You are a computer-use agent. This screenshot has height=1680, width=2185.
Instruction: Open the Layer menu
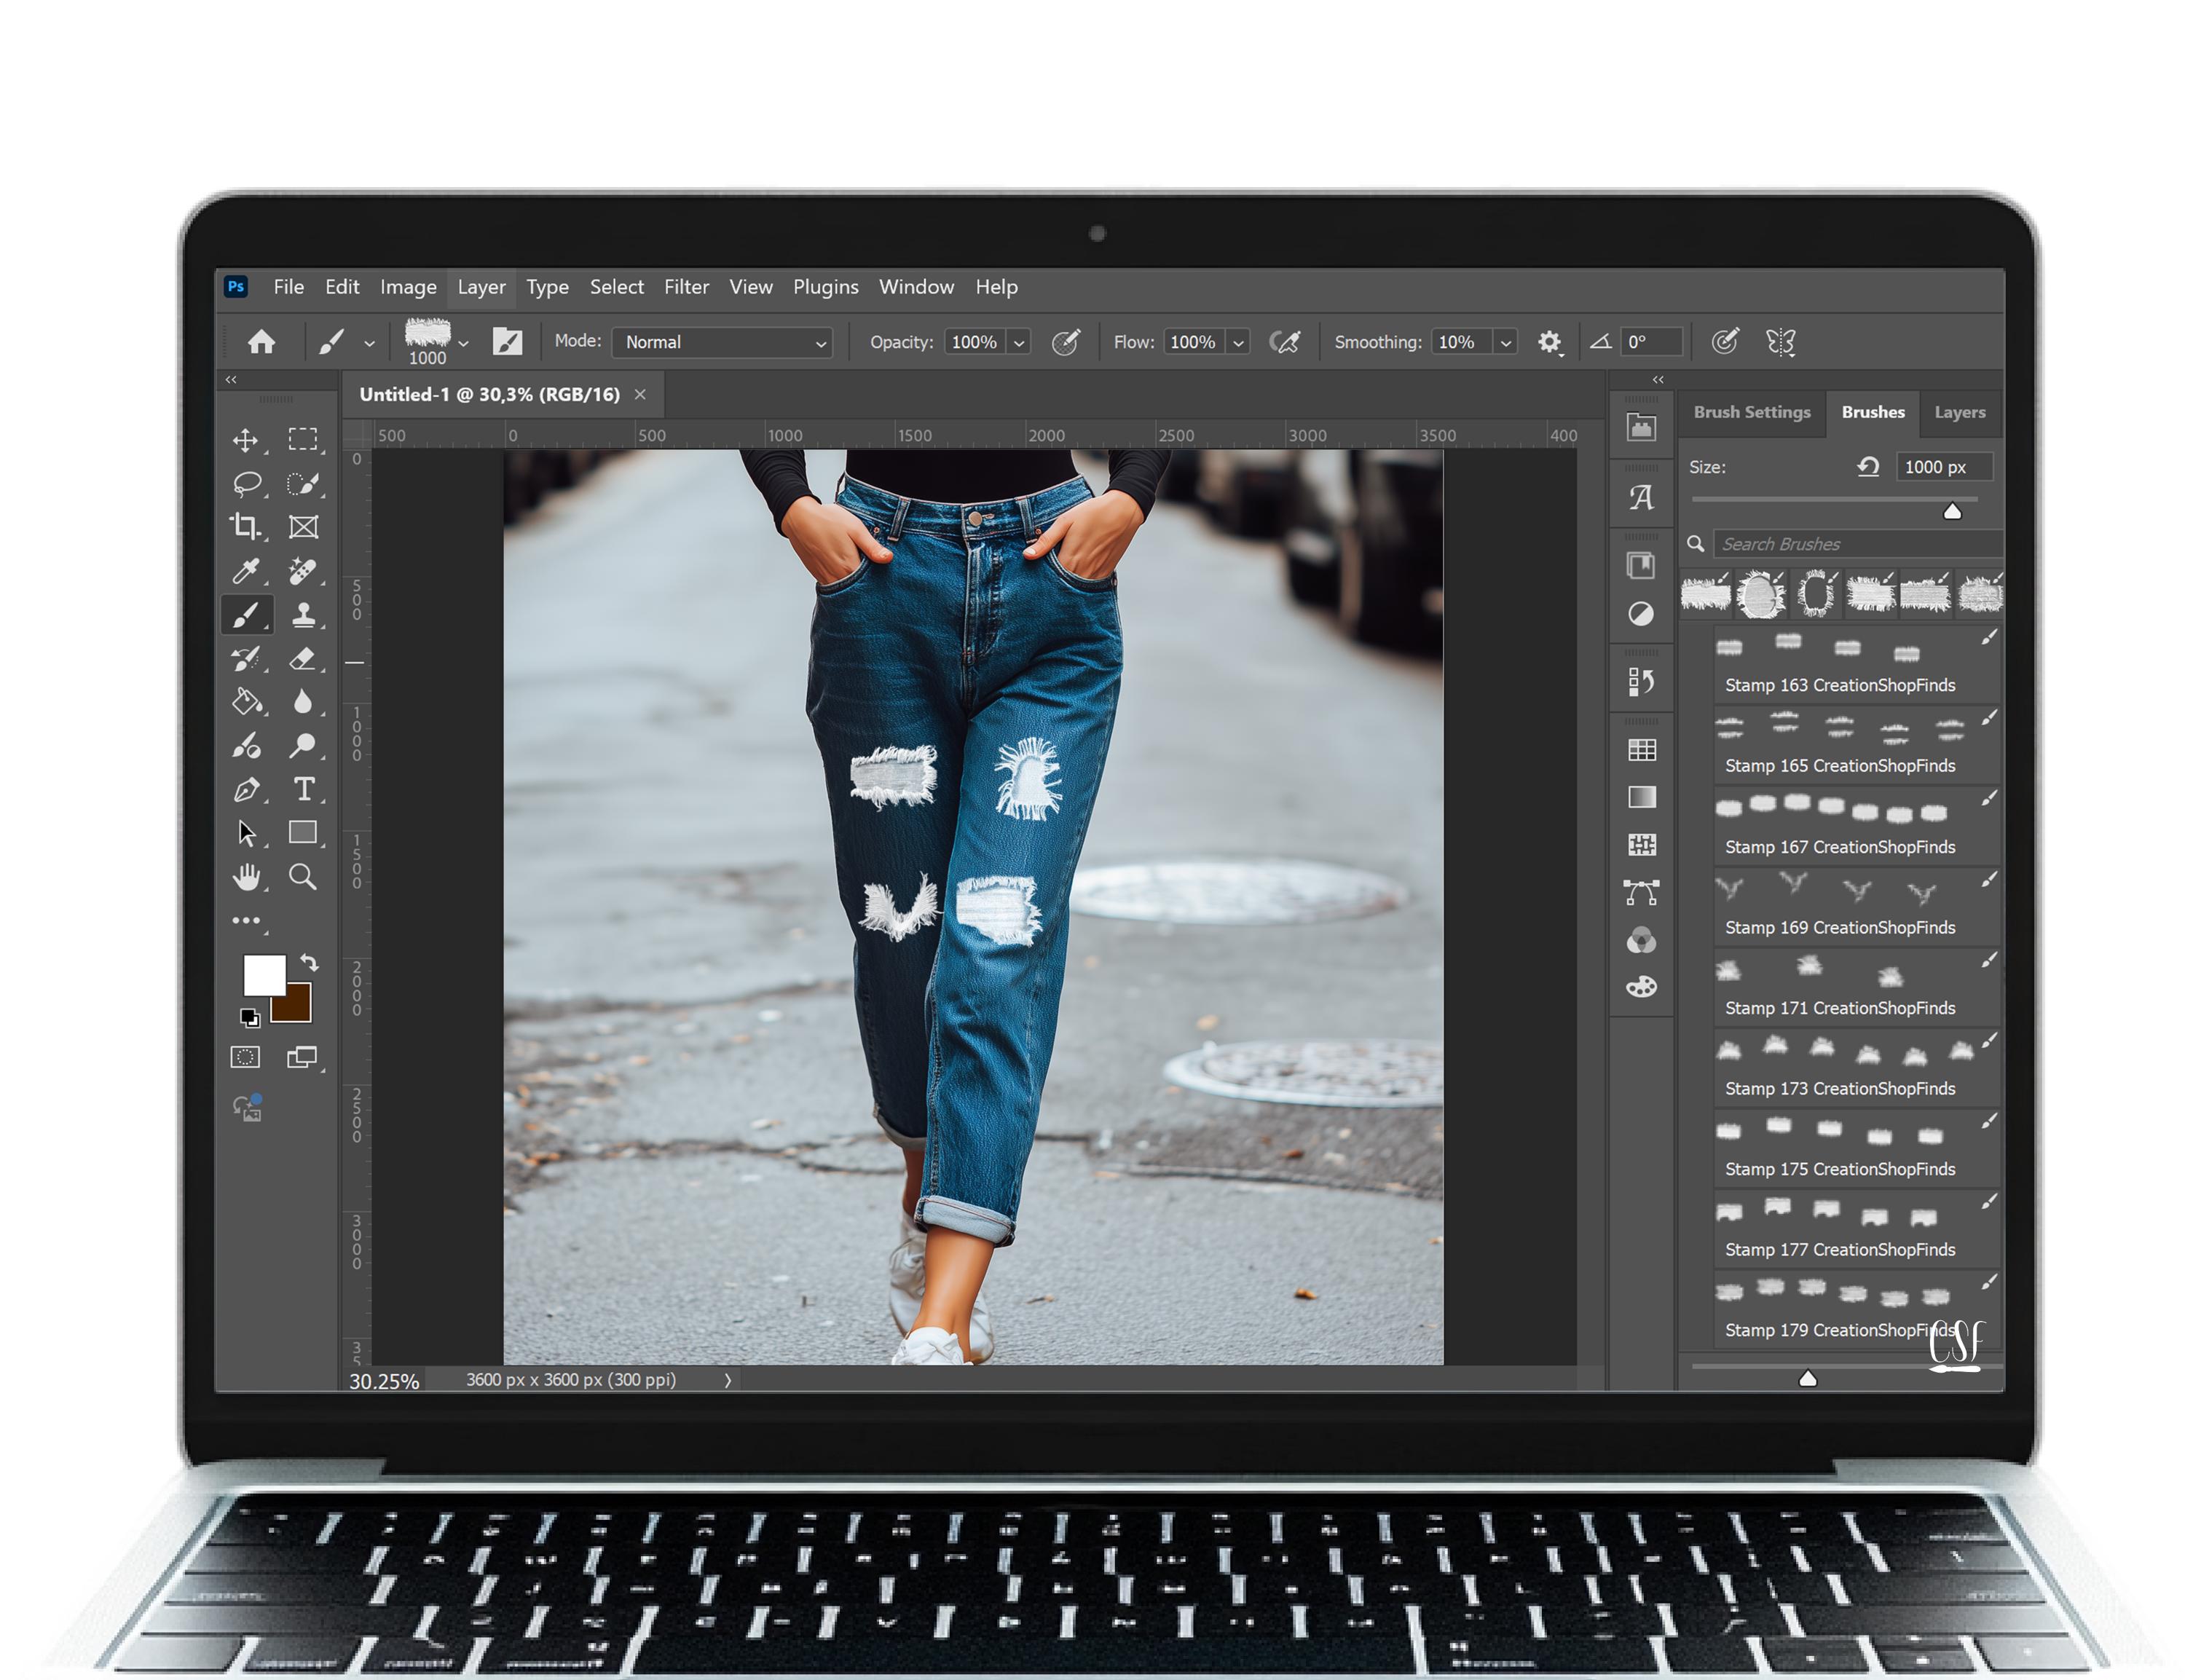pos(481,287)
